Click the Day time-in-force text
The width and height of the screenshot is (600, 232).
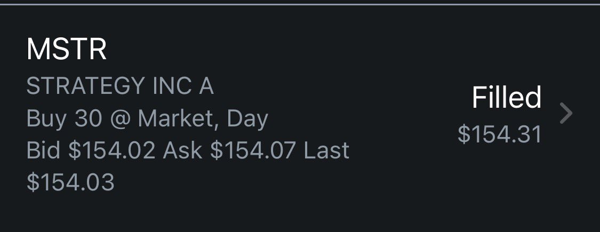click(247, 119)
